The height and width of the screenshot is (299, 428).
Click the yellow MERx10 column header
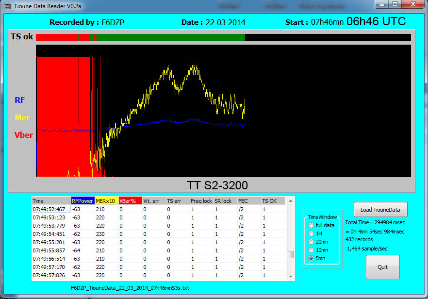click(106, 200)
